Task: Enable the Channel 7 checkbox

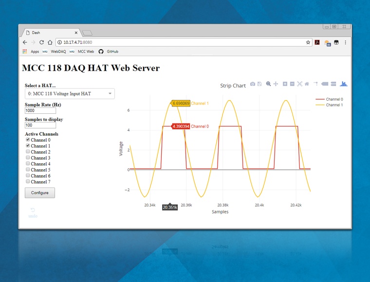Action: 28,181
